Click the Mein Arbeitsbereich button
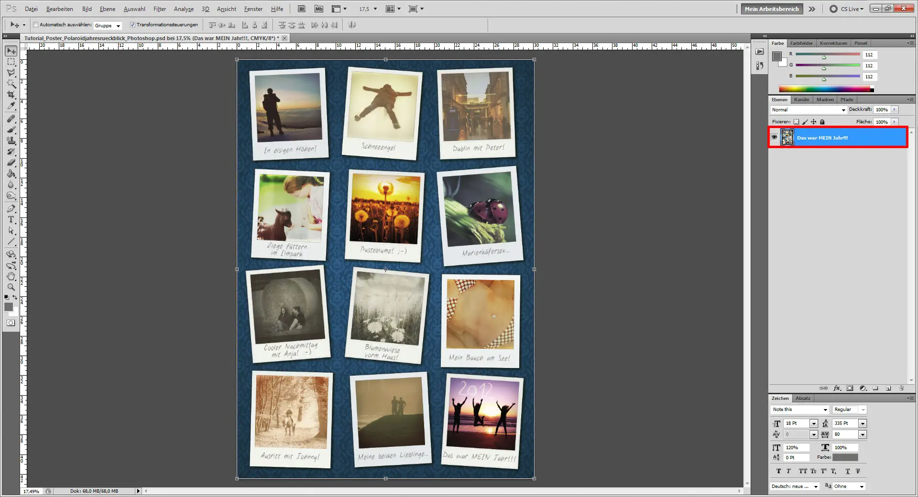 tap(771, 9)
